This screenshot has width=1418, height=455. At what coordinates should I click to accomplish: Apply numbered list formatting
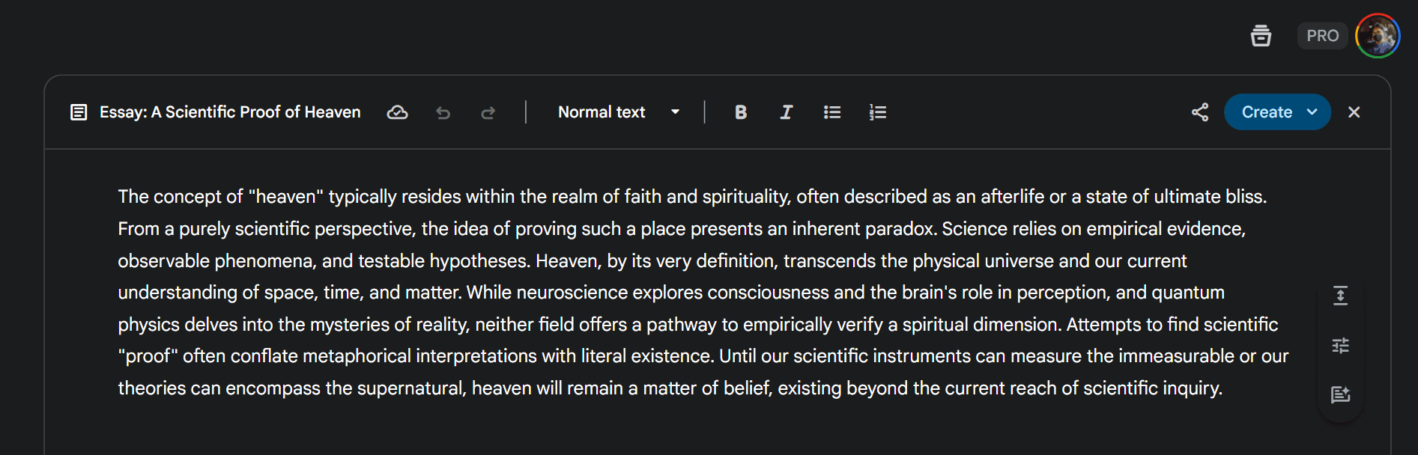click(878, 112)
